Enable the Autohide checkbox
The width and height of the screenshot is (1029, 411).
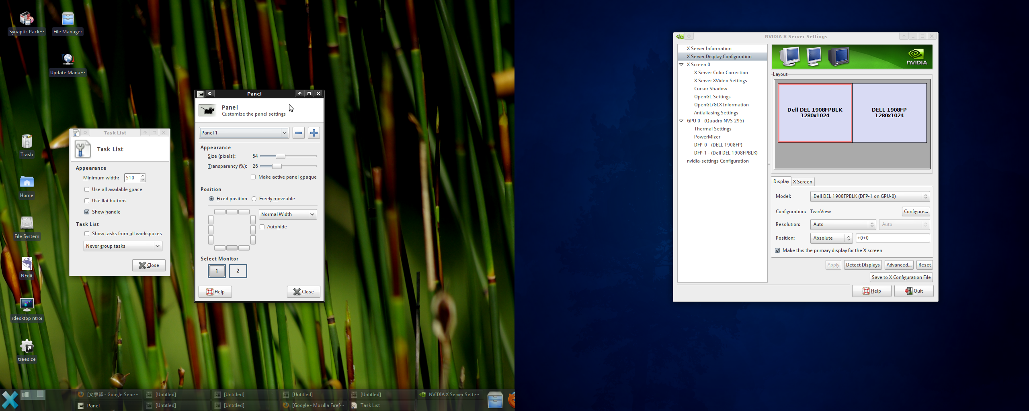(262, 227)
